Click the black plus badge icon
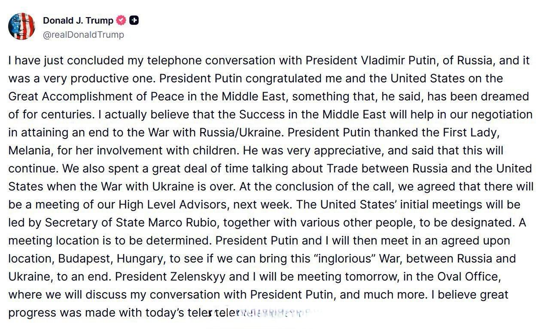The height and width of the screenshot is (329, 545). point(134,20)
